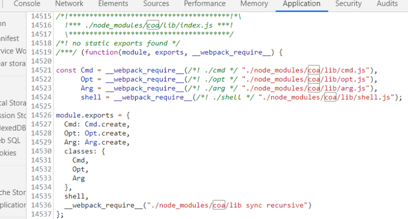Click line number 14530
The image size is (408, 219).
point(41,151)
